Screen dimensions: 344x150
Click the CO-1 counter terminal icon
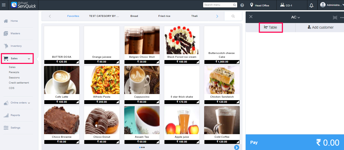pyautogui.click(x=282, y=5)
